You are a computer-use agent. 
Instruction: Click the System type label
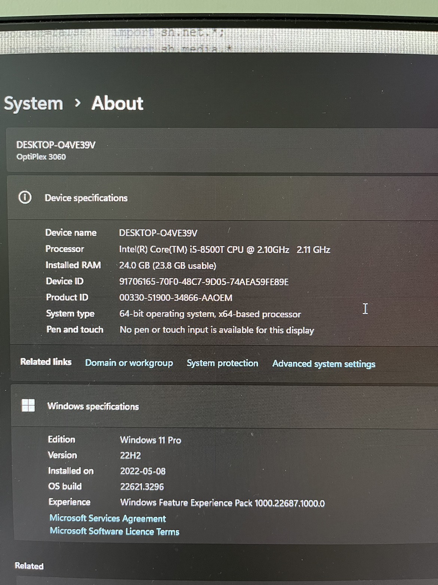[x=70, y=313]
